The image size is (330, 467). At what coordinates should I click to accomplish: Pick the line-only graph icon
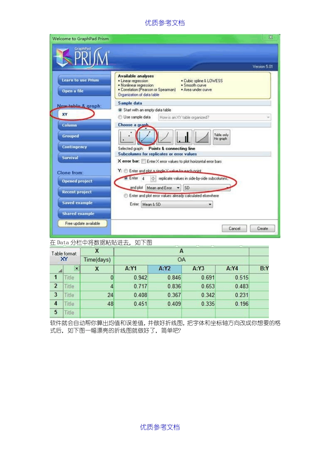(165, 137)
